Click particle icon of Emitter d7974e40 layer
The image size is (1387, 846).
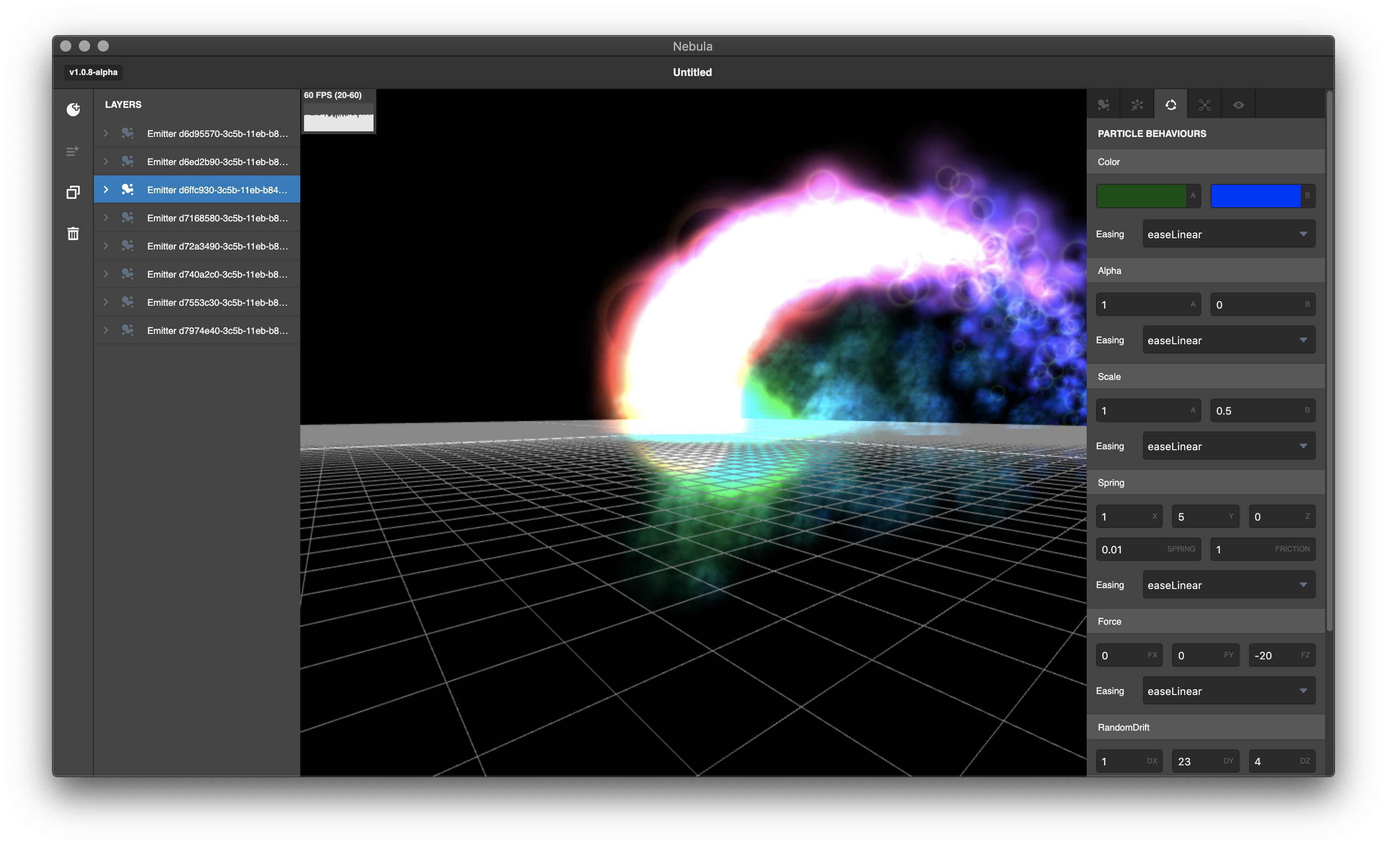click(x=128, y=330)
